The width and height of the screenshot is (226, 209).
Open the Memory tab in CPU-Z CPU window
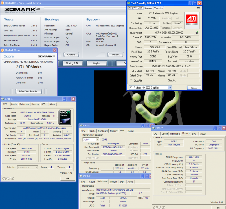[x=35, y=104]
